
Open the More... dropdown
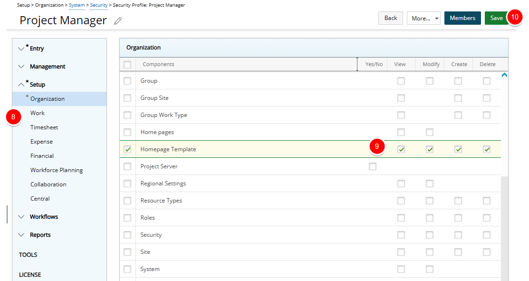pos(423,18)
